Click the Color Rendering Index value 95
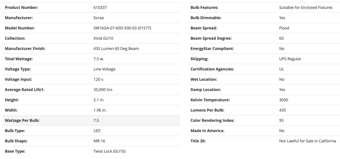This screenshot has width=340, height=159. coord(281,120)
